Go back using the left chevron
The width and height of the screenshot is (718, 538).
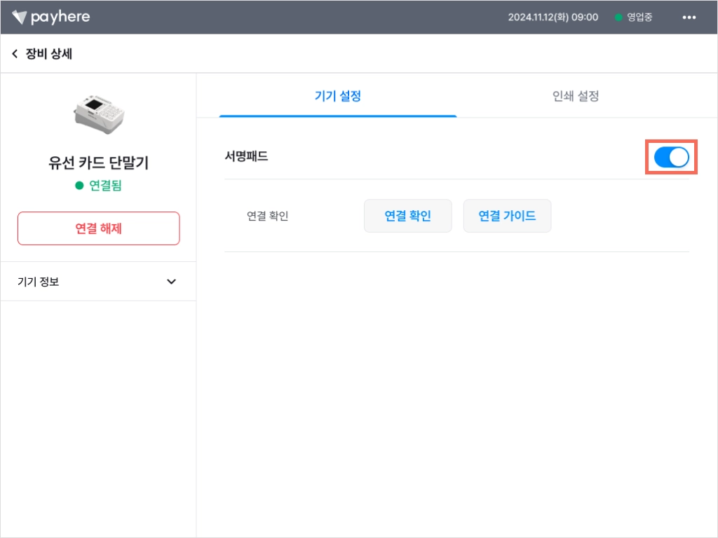[x=15, y=54]
